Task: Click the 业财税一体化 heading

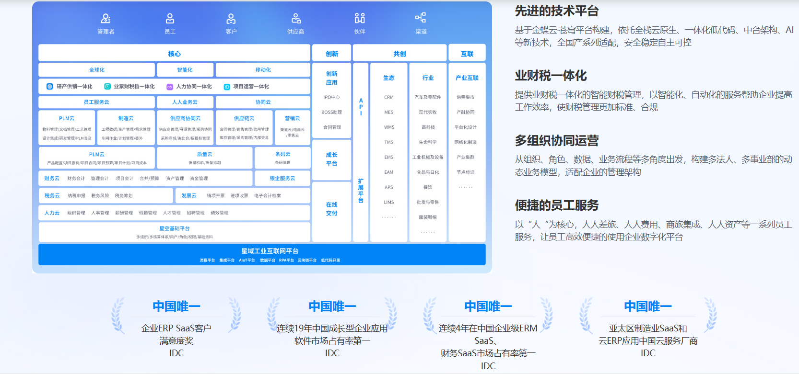Action: 551,76
